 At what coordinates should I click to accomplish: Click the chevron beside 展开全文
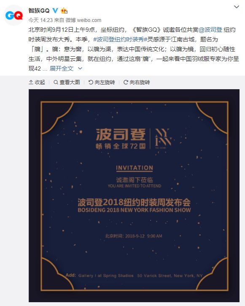[80, 68]
